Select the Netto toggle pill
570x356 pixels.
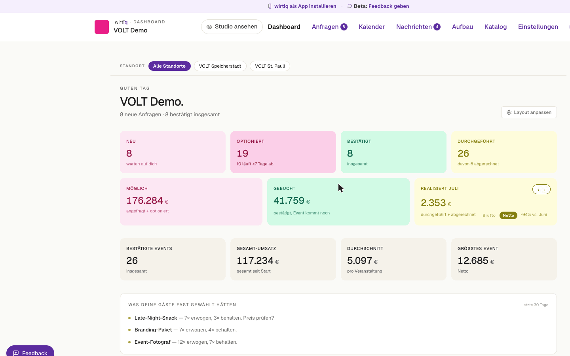click(x=508, y=216)
